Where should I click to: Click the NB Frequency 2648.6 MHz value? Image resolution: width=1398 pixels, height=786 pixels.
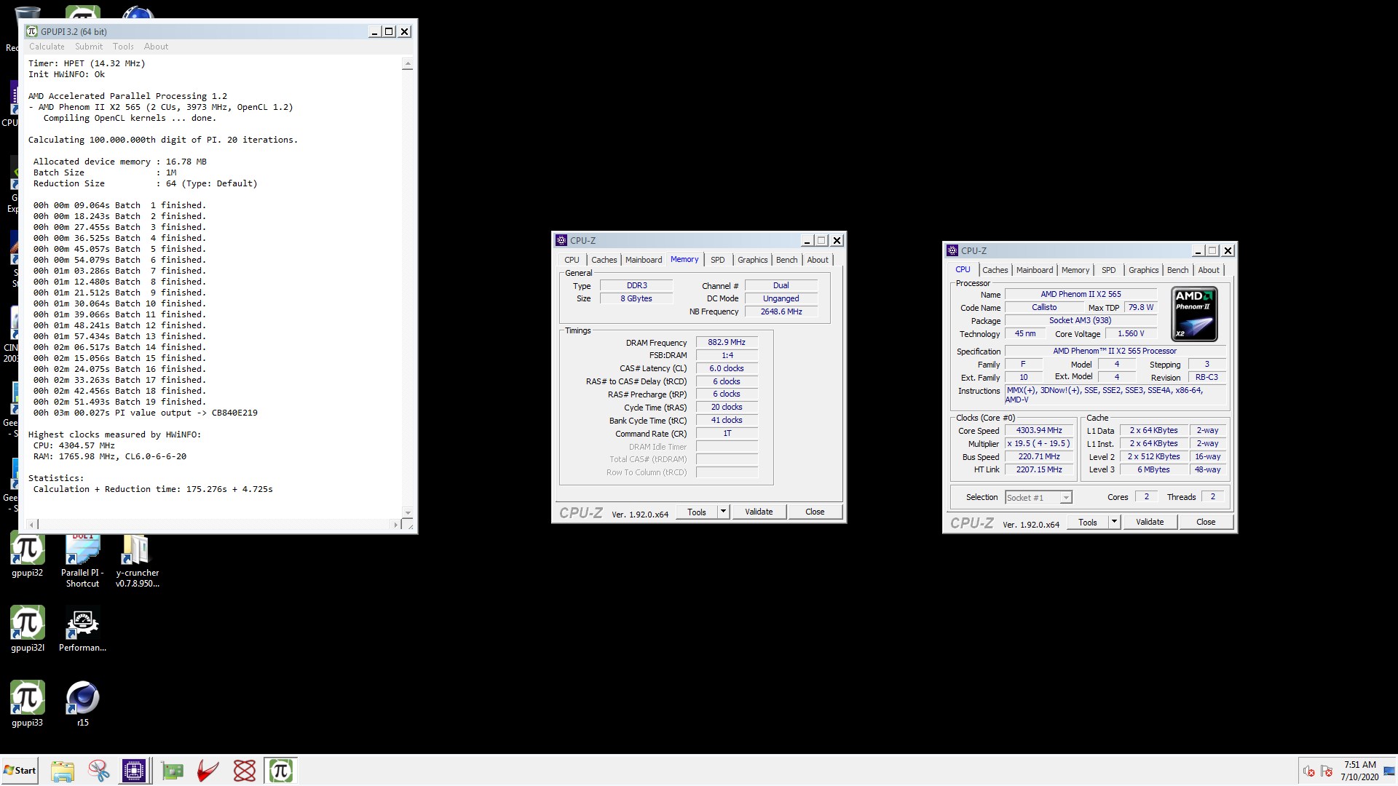click(781, 311)
